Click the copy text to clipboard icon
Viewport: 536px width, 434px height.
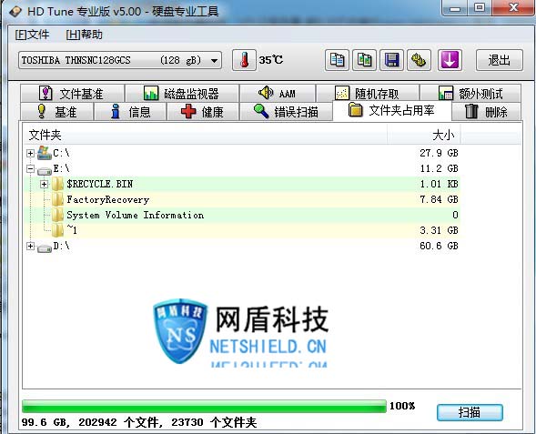[x=337, y=60]
